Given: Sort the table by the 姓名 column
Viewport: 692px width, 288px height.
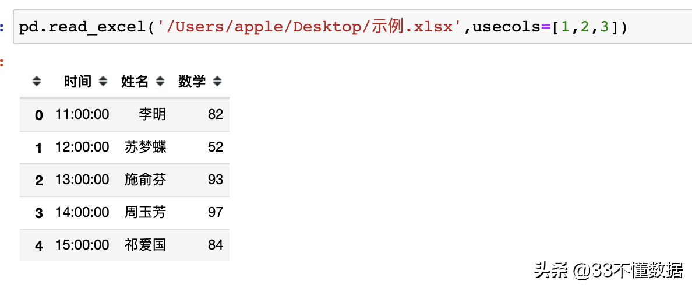Looking at the screenshot, I should 160,81.
